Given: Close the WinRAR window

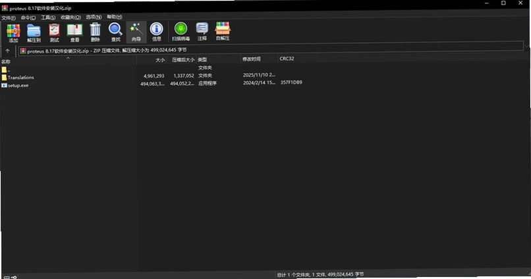Looking at the screenshot, I should (x=520, y=3).
